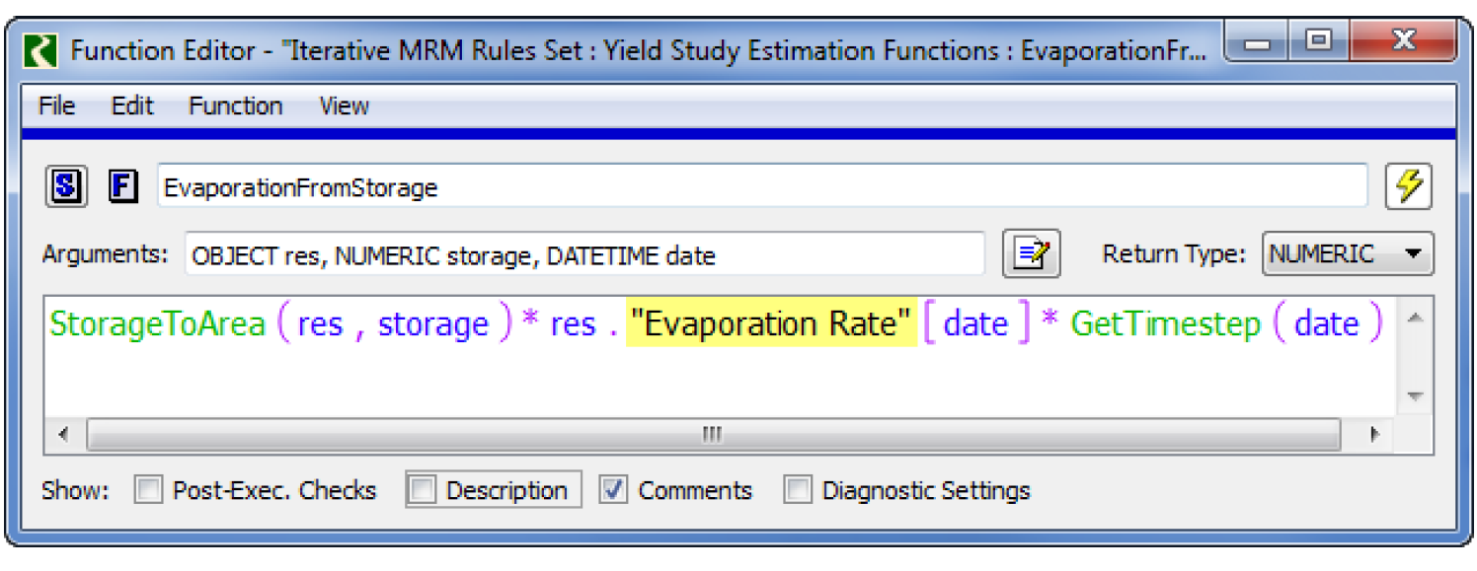Click the function name field EvaporationFromStorage
Image resolution: width=1477 pixels, height=571 pixels.
(x=760, y=186)
